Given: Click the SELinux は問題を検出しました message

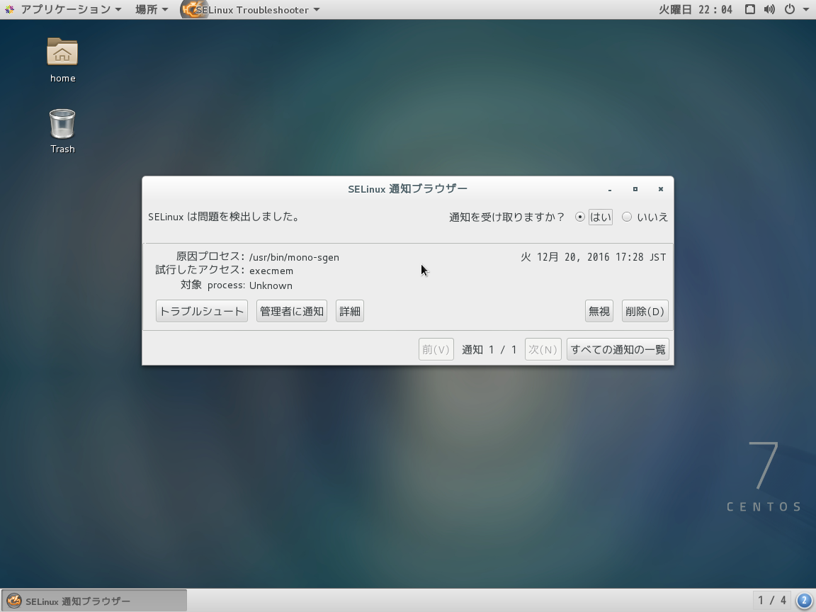Looking at the screenshot, I should (x=225, y=217).
